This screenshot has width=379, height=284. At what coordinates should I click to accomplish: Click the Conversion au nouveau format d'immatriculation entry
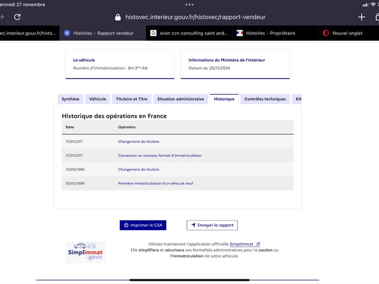(x=160, y=156)
